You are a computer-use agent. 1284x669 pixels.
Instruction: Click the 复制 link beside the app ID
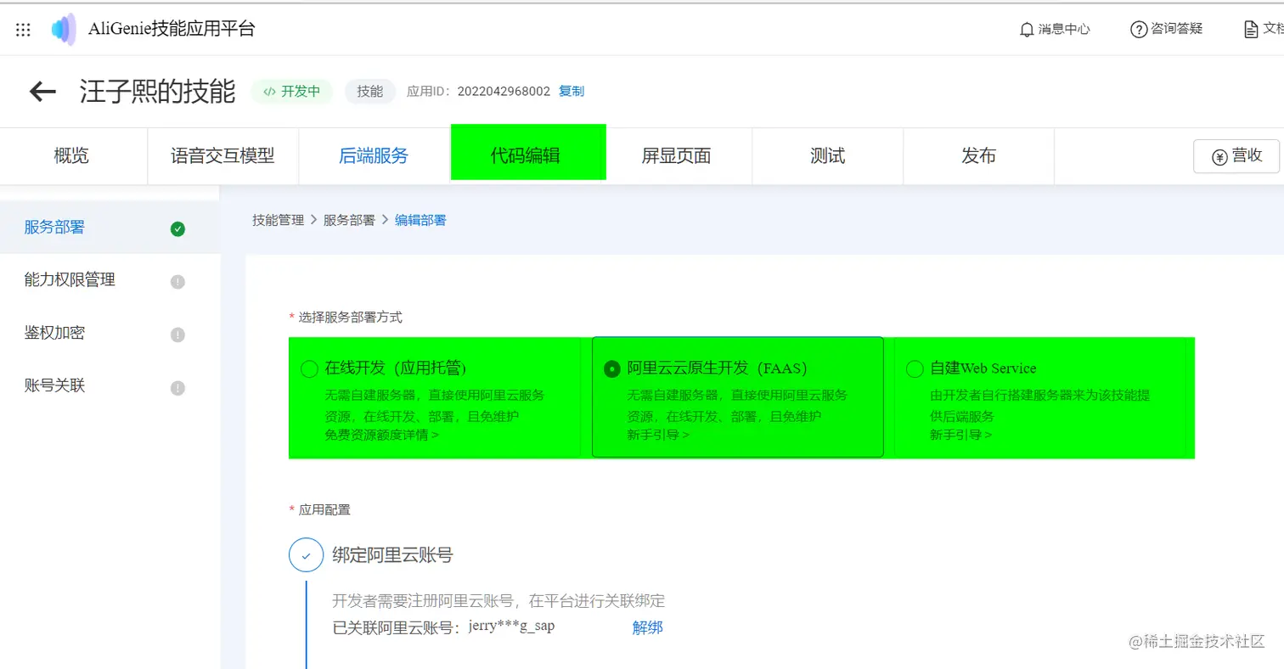[572, 91]
